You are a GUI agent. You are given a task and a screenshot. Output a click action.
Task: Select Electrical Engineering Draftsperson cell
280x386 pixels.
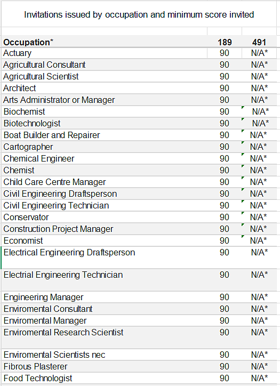point(104,258)
